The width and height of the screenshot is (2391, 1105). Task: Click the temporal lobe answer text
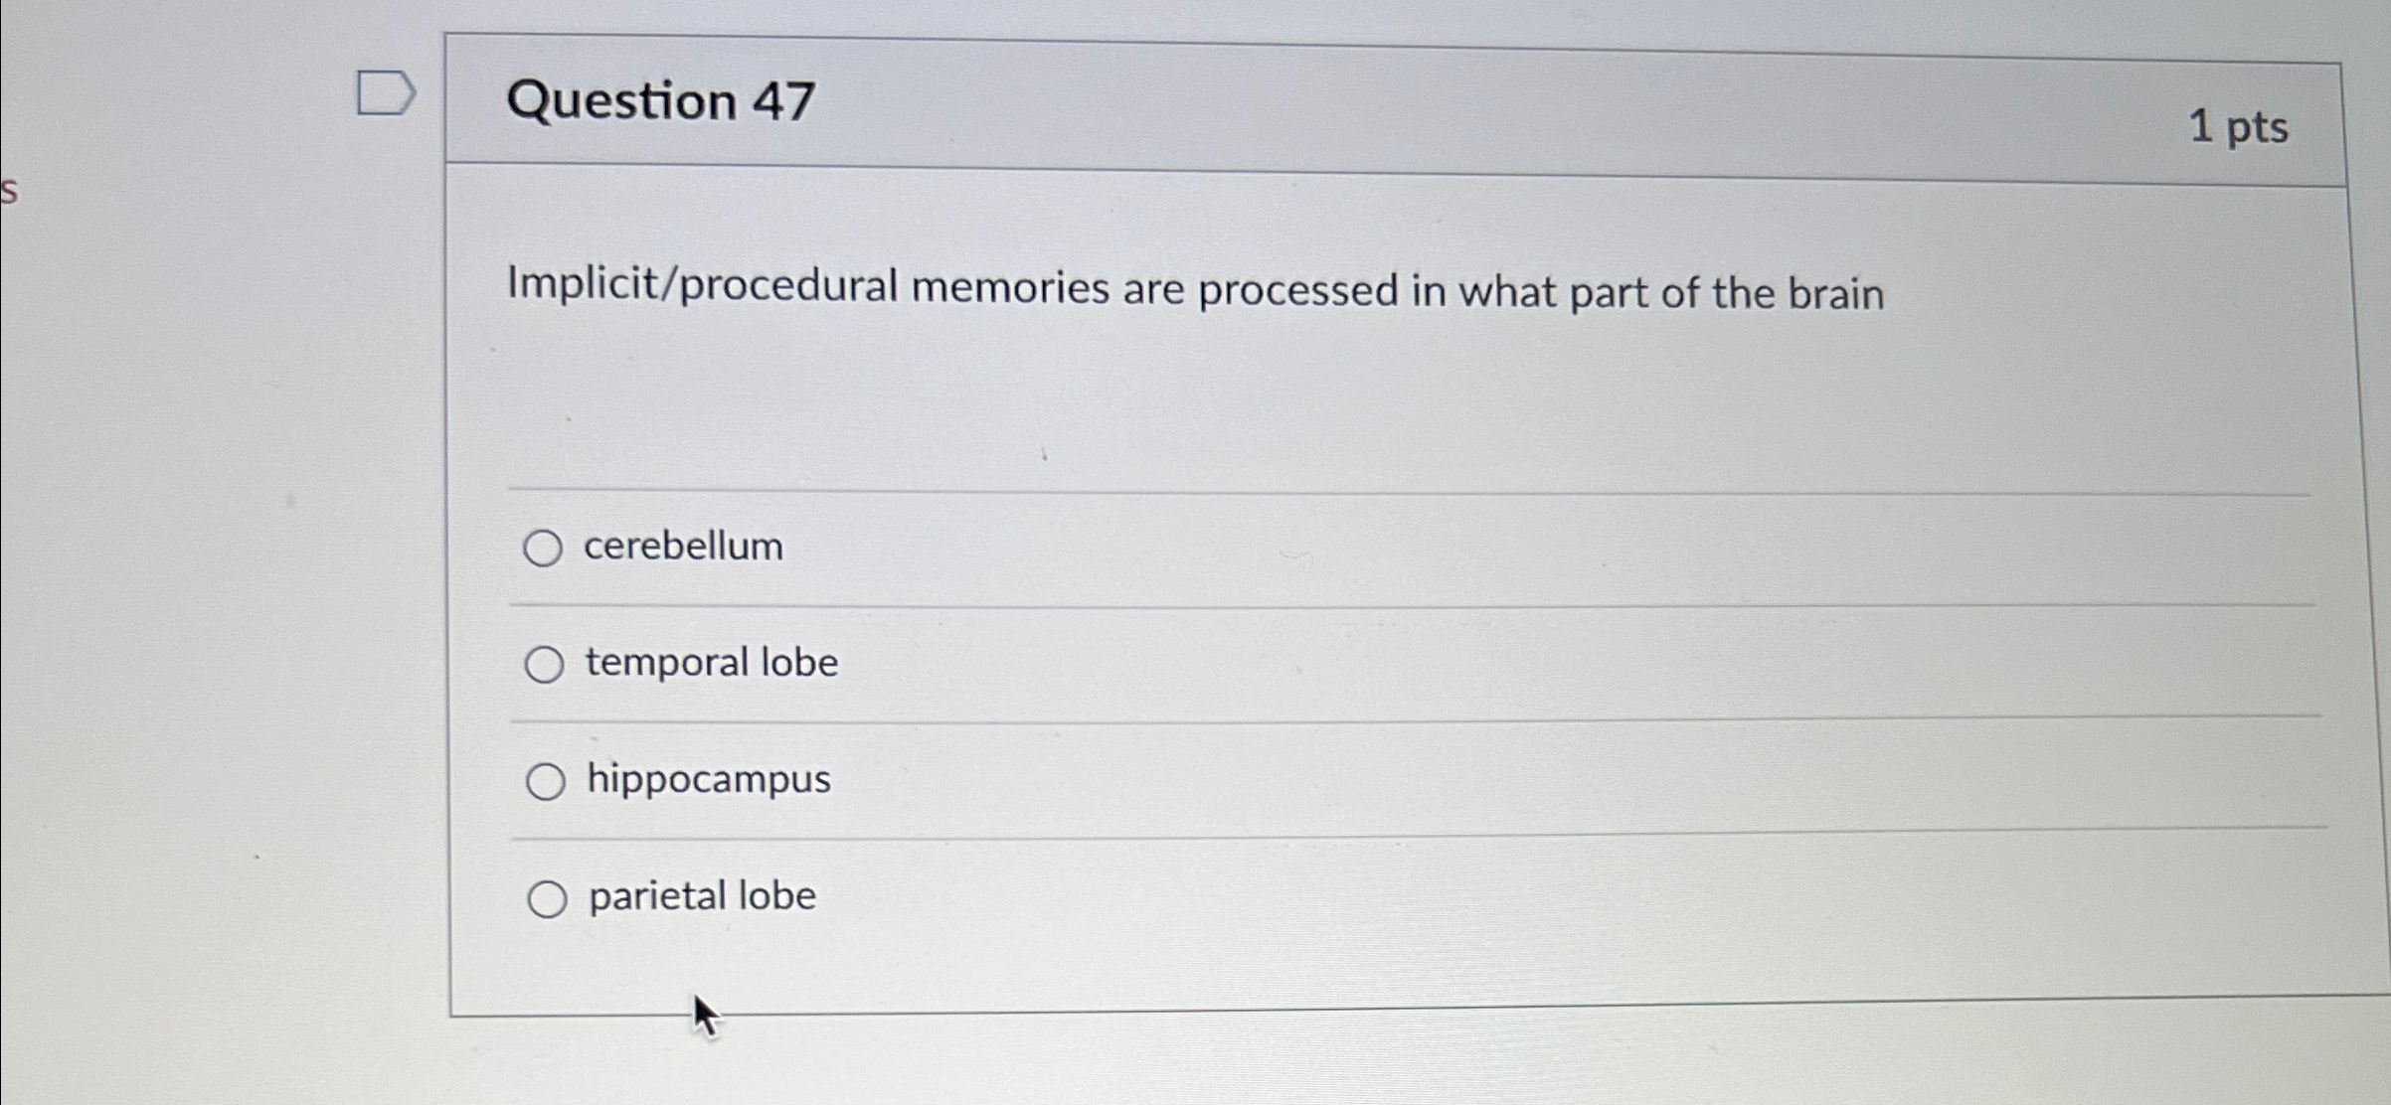pos(711,663)
